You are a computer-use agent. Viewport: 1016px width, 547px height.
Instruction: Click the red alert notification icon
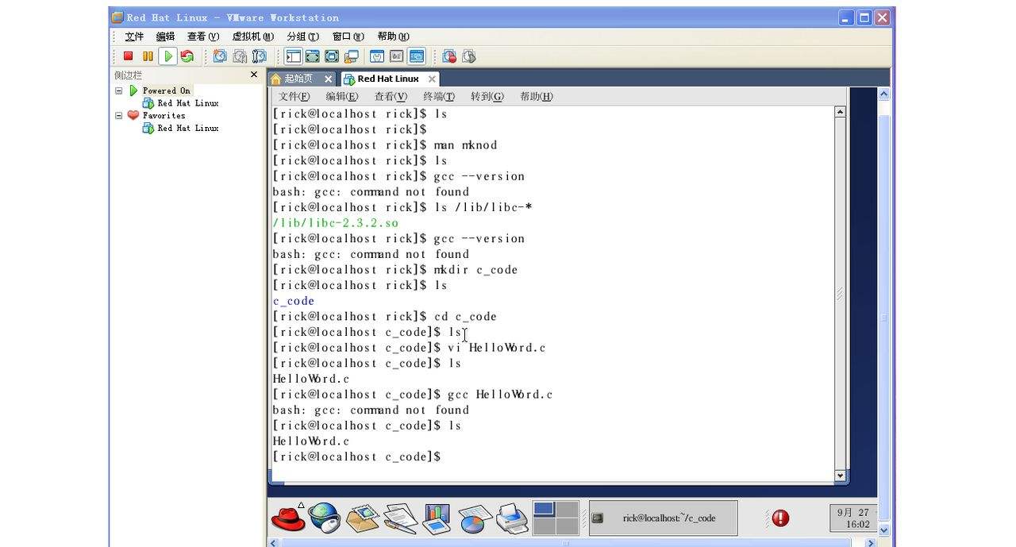tap(780, 518)
